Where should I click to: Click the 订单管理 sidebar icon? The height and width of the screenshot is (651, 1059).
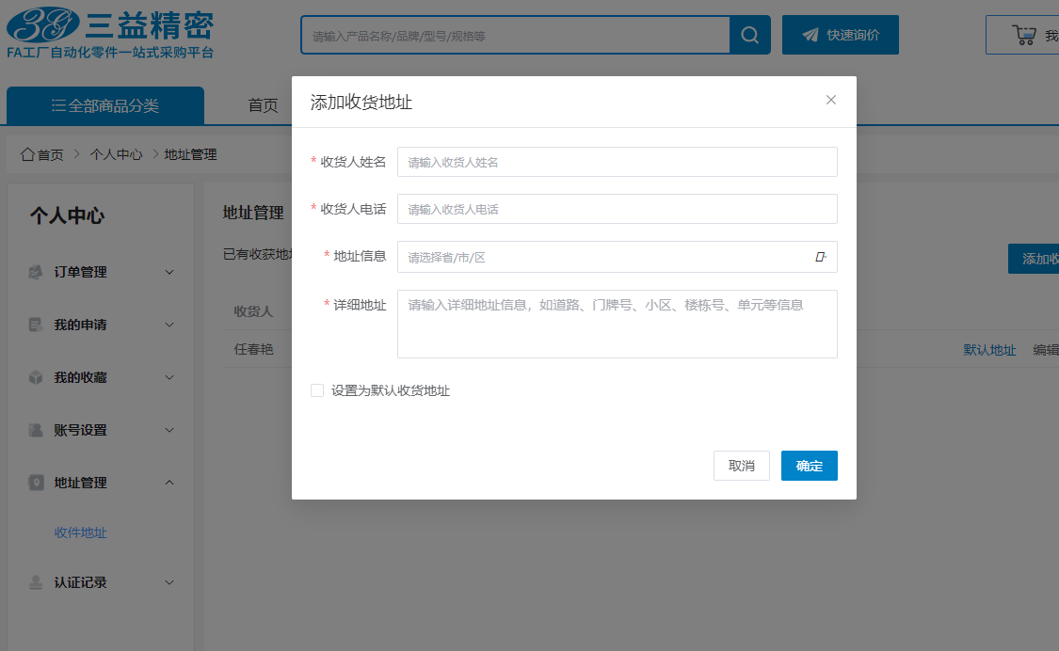(36, 272)
